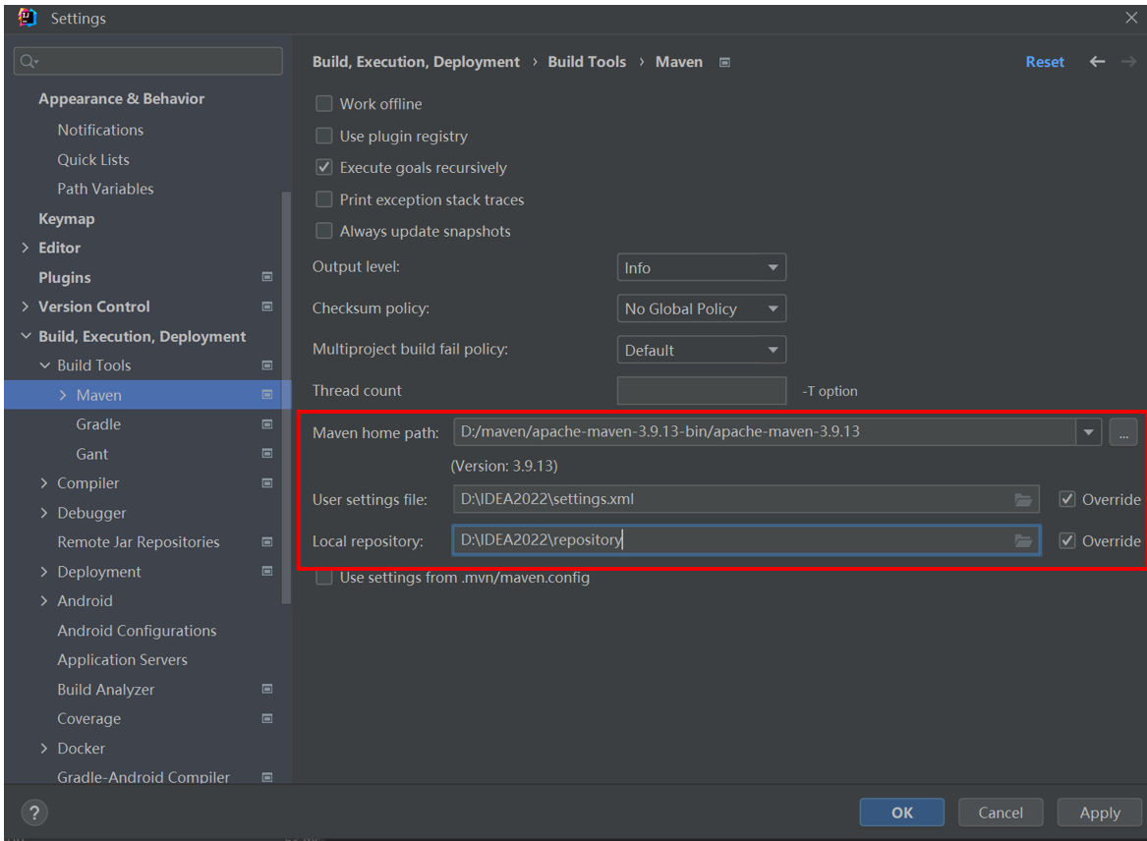The height and width of the screenshot is (841, 1147).
Task: Select Quick Lists in the settings tree
Action: (x=93, y=159)
